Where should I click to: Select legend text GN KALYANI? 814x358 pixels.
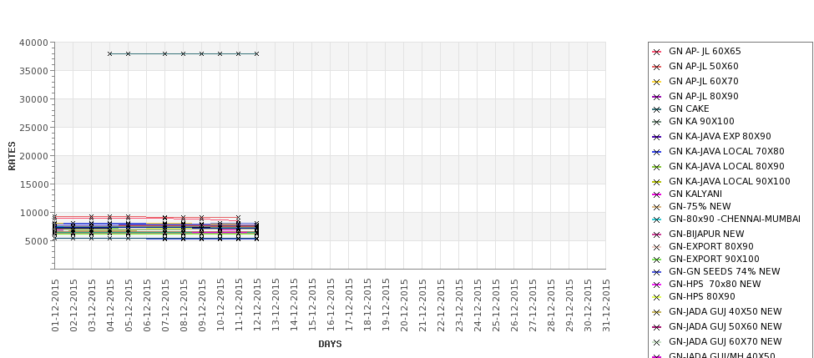point(695,194)
